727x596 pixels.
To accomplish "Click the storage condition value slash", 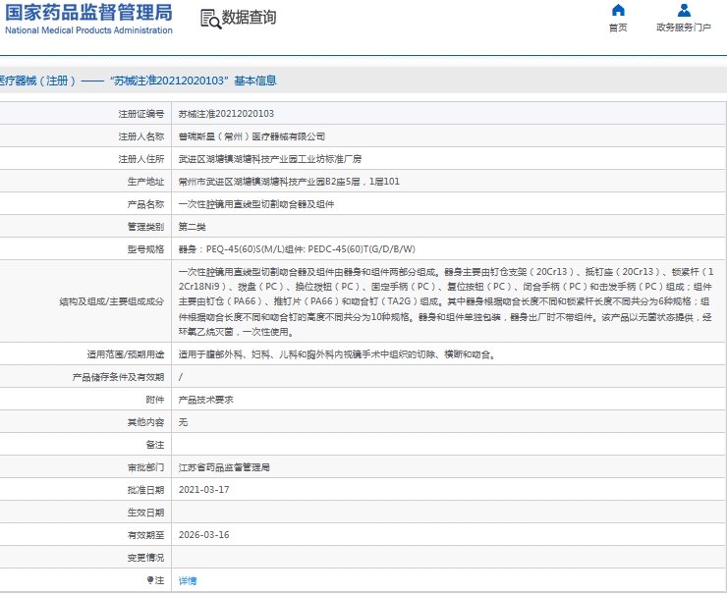I will coord(181,377).
